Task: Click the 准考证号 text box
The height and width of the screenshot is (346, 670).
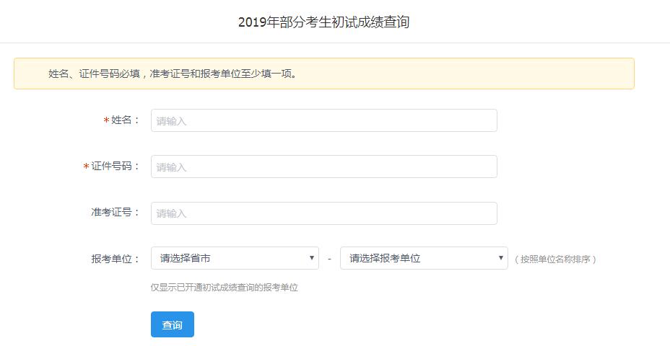Action: (323, 213)
